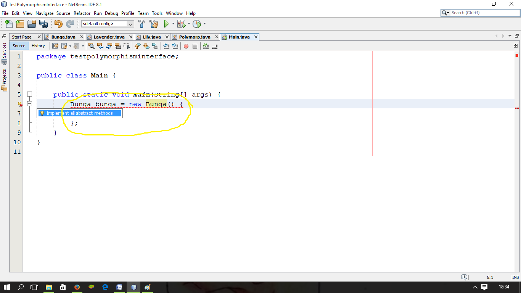Viewport: 521px width, 293px height.
Task: Open Find Selection with the magnifier icon
Action: tap(92, 46)
